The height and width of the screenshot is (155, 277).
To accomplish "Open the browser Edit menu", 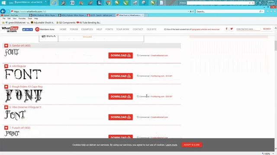I will [x=9, y=19].
